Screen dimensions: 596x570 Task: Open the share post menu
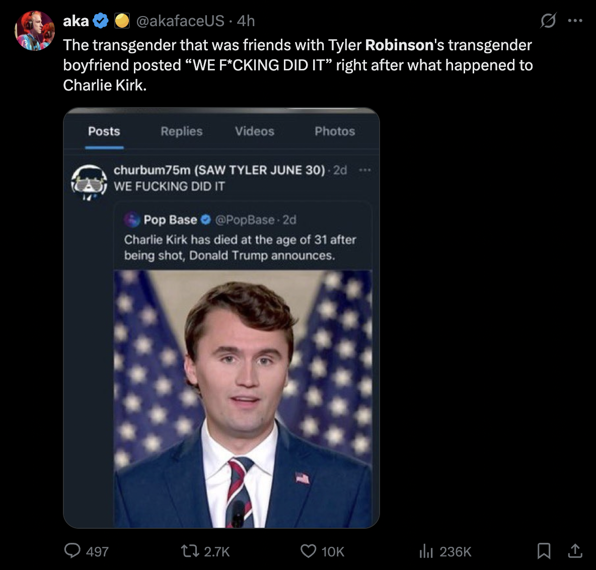tap(575, 551)
